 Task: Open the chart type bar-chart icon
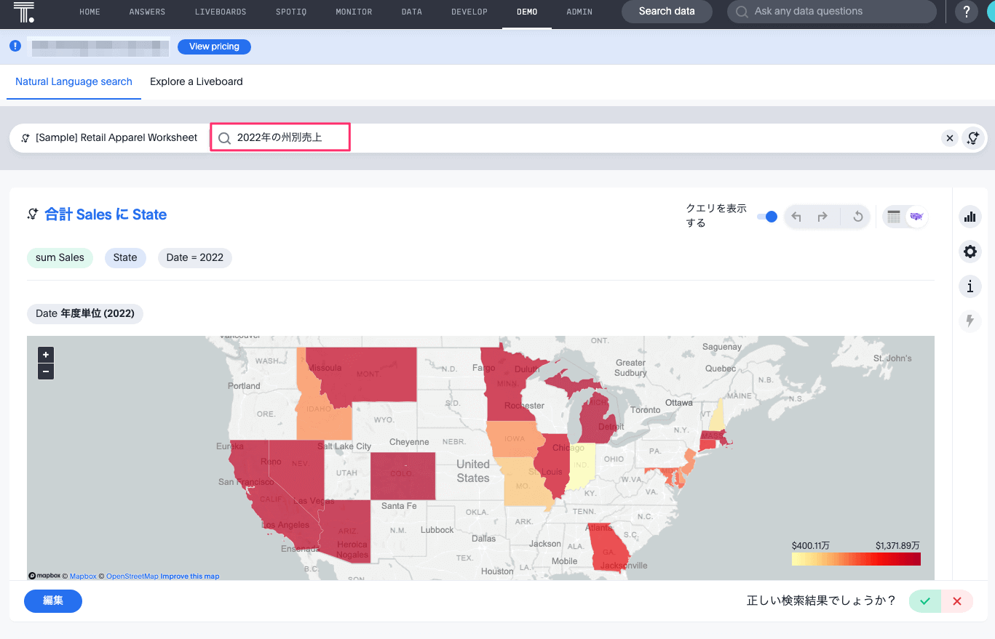point(970,217)
